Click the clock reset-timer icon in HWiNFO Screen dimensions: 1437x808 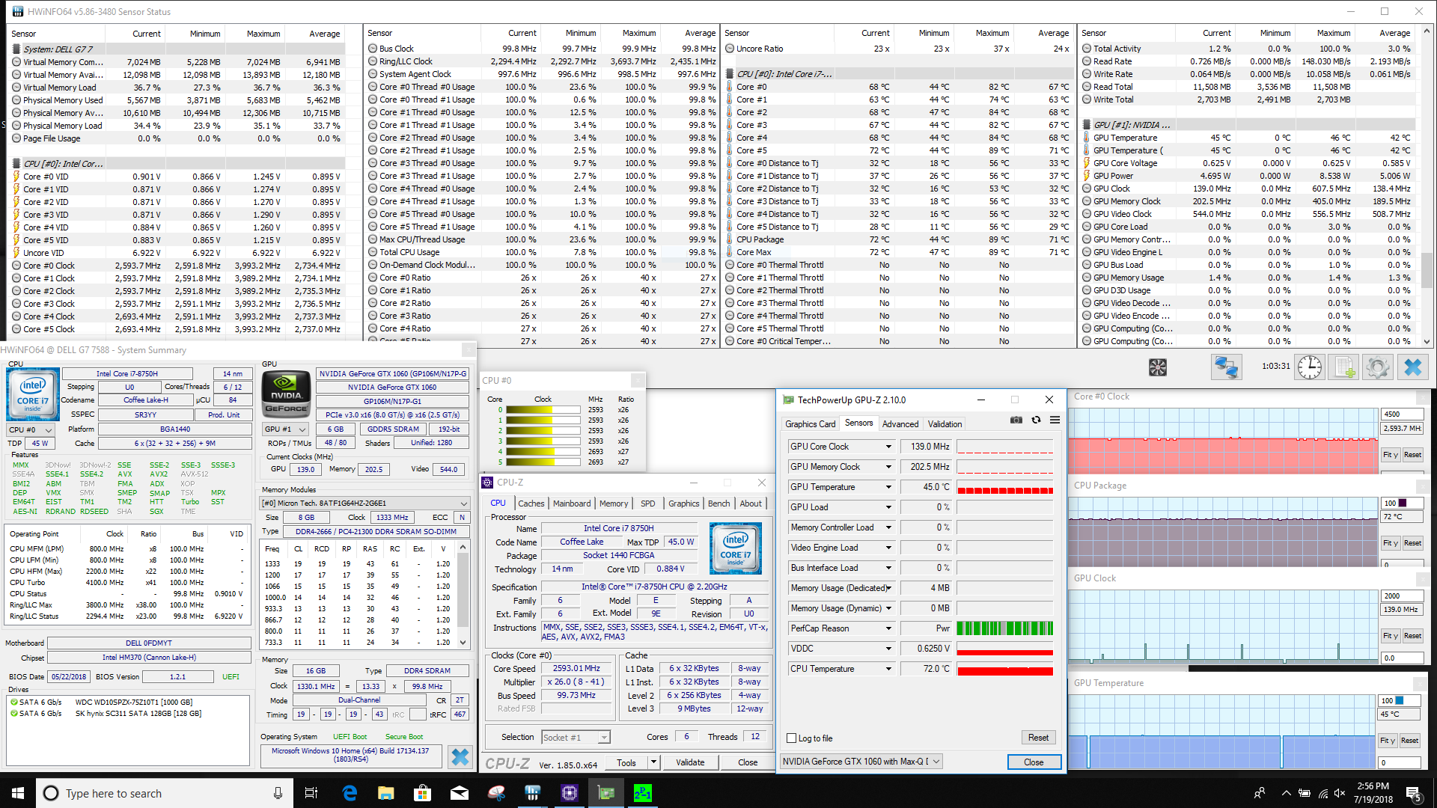(x=1310, y=367)
